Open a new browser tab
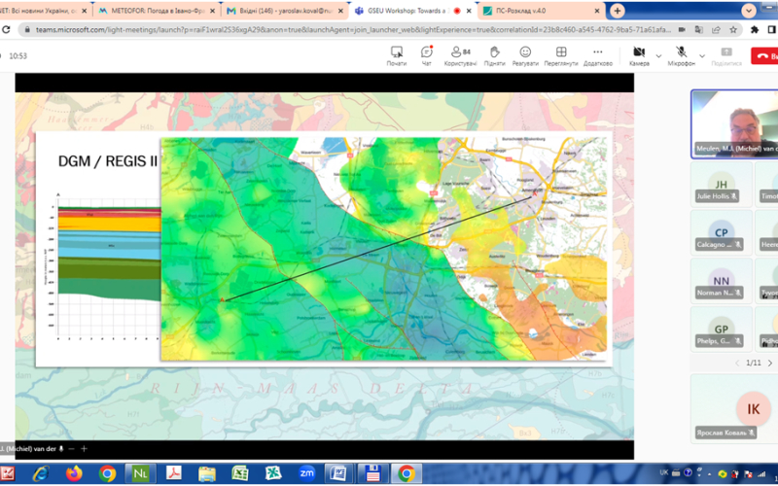778x486 pixels. 618,11
